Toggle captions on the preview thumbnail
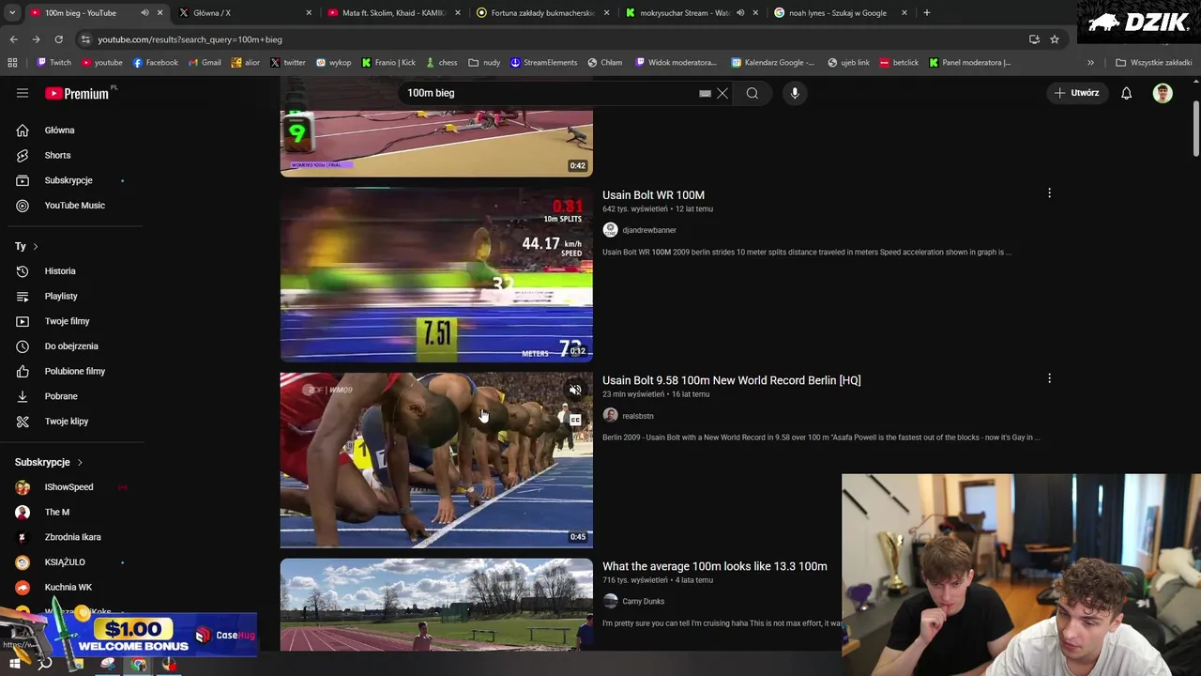 pyautogui.click(x=575, y=420)
